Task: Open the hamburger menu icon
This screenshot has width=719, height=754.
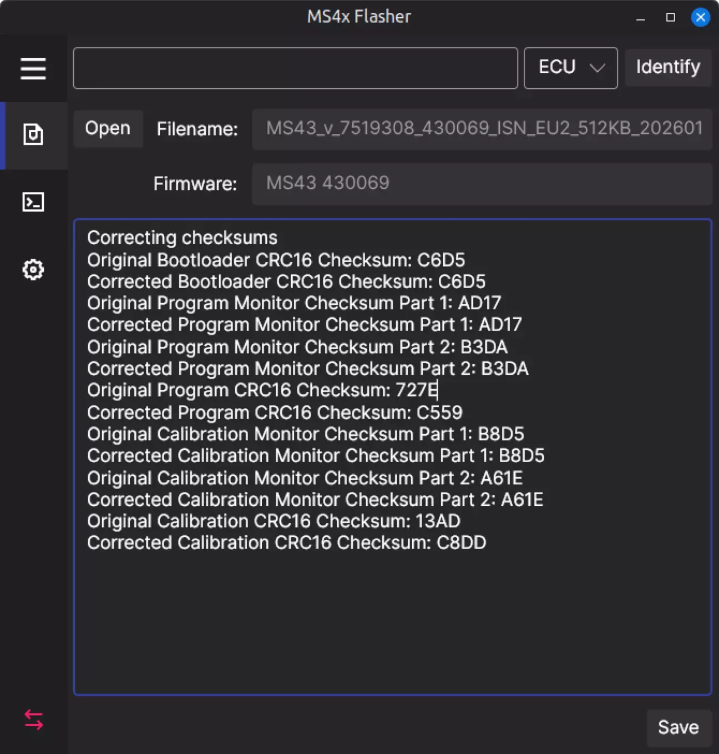Action: pyautogui.click(x=33, y=69)
